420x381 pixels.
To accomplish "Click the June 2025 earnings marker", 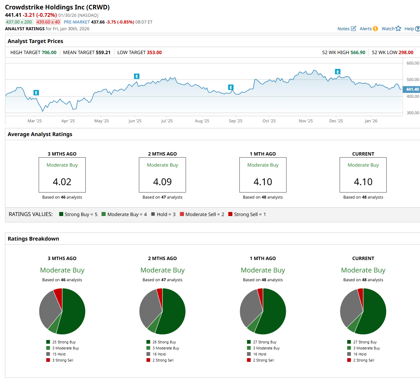I will point(137,76).
